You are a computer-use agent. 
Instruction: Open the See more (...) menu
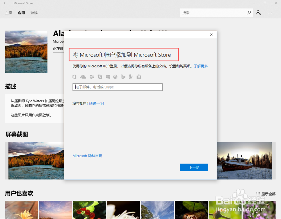click(x=270, y=13)
